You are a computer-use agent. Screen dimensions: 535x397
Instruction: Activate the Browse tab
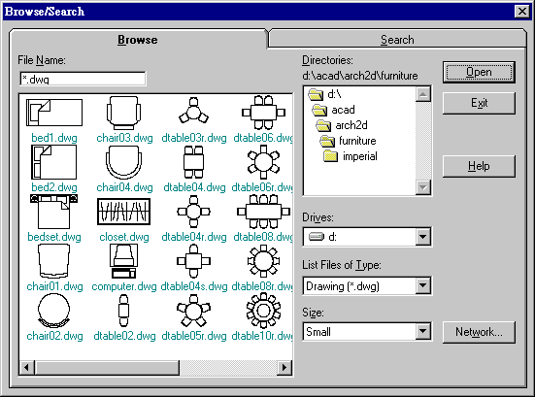coord(138,40)
